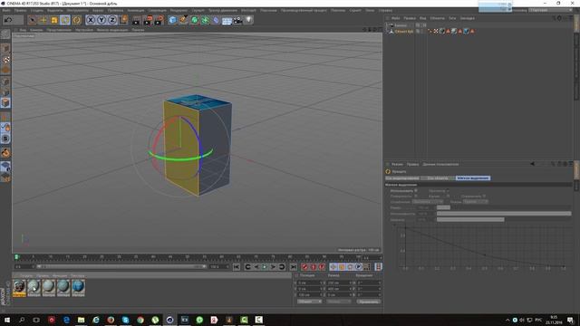580x326 pixels.
Task: Add a Camera object from the toolbar
Action: [237, 20]
